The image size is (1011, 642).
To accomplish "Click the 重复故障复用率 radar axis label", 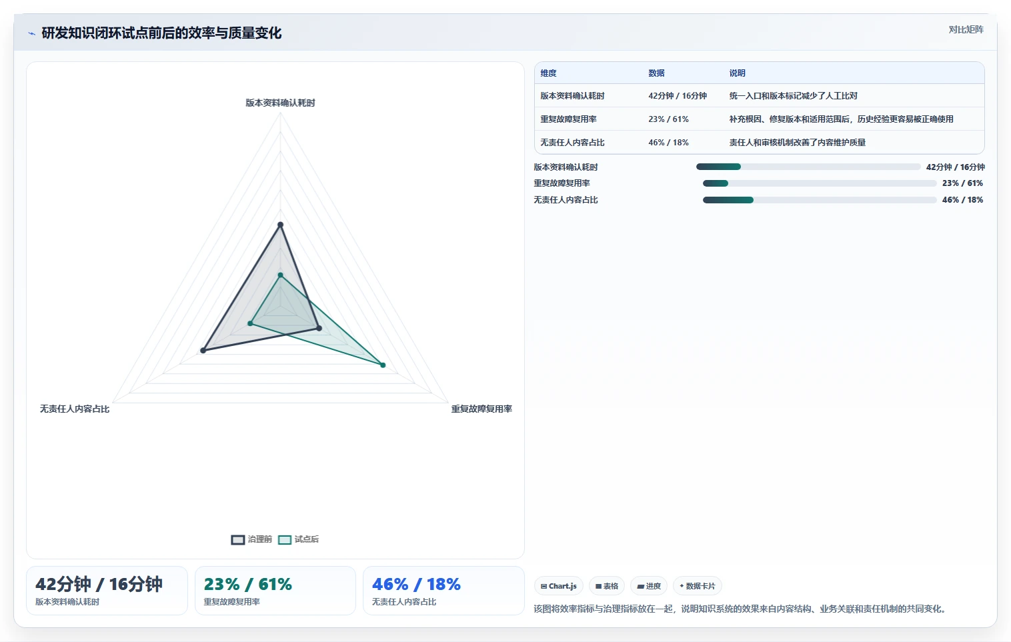I will [481, 409].
